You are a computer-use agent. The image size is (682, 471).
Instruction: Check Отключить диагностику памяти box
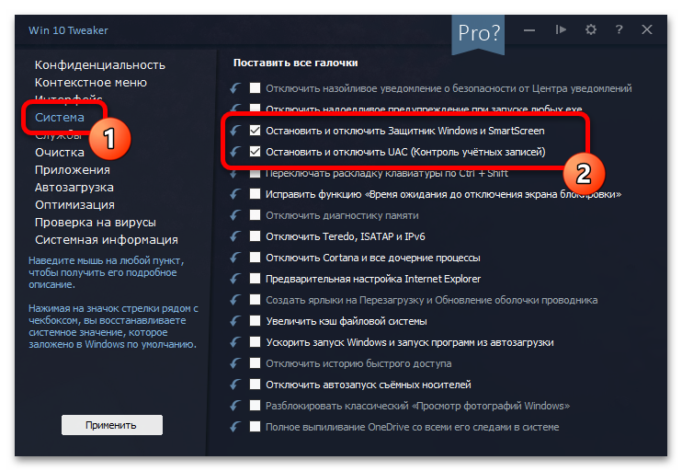coord(255,215)
